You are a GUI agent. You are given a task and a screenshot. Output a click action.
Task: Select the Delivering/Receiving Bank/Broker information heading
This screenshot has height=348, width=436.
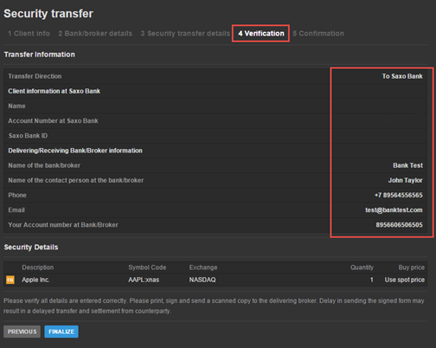click(75, 151)
